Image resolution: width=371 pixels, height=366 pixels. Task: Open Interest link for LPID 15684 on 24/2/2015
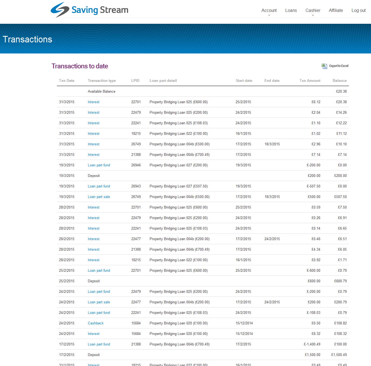coord(94,334)
